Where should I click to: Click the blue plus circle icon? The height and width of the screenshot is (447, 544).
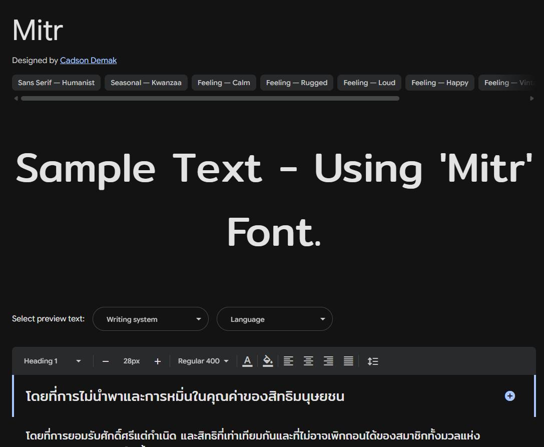click(509, 396)
